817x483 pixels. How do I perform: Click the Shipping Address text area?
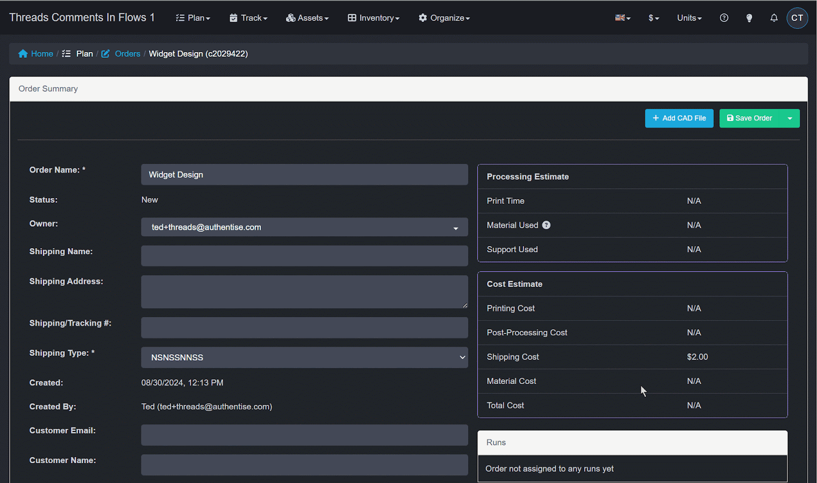point(304,292)
